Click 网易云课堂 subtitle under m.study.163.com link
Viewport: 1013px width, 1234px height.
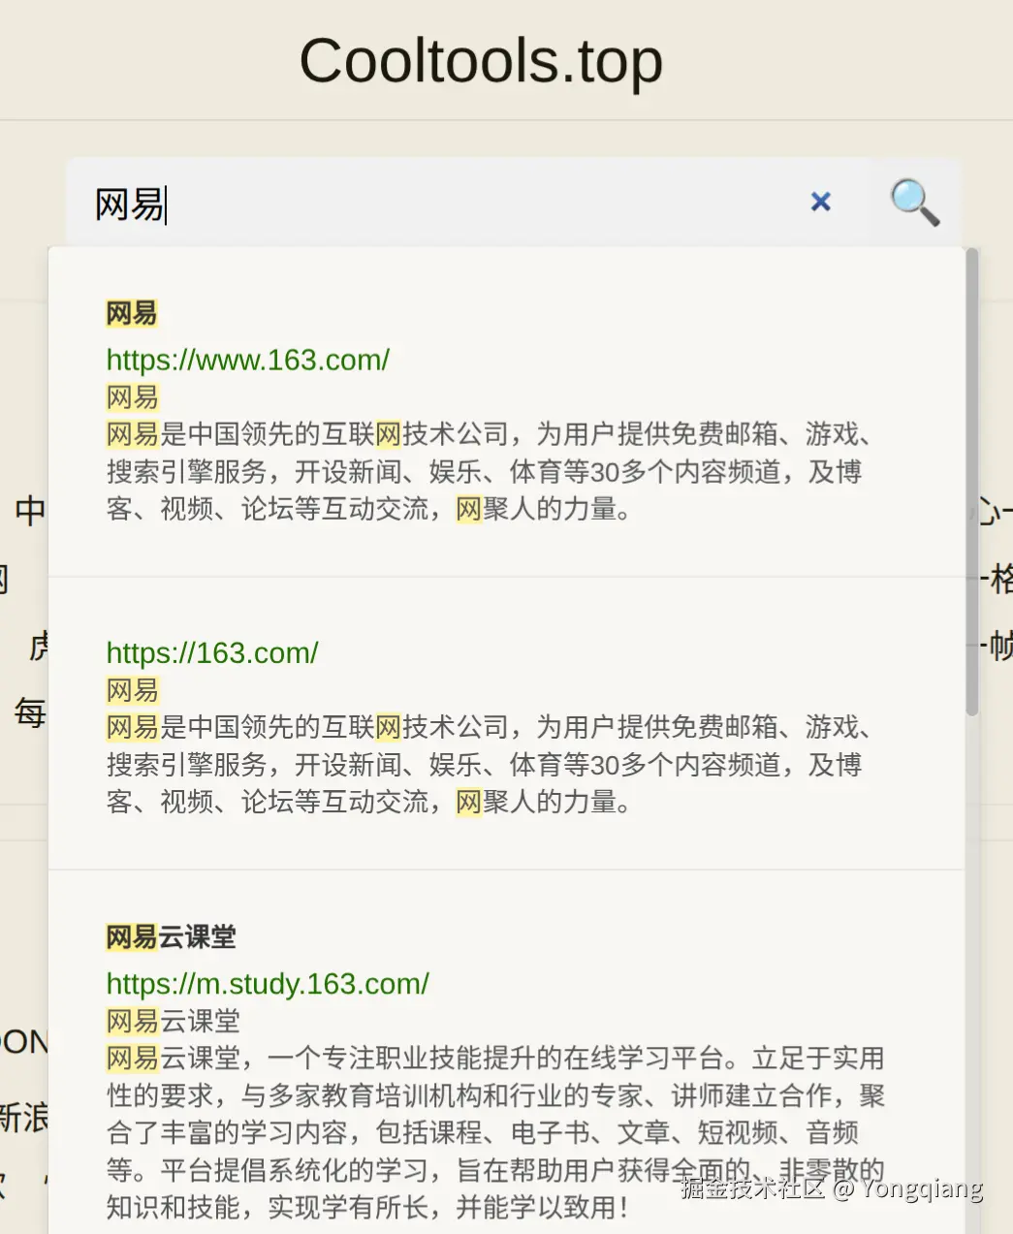(x=174, y=1021)
